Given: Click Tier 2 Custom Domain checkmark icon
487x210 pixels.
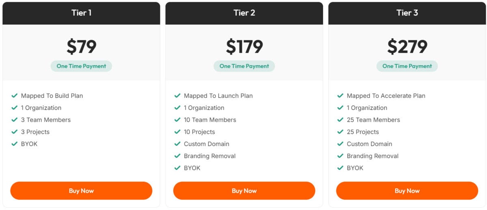Looking at the screenshot, I should (x=177, y=144).
